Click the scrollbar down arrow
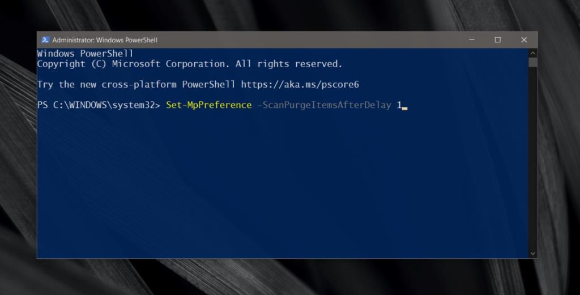The image size is (580, 295). click(532, 254)
